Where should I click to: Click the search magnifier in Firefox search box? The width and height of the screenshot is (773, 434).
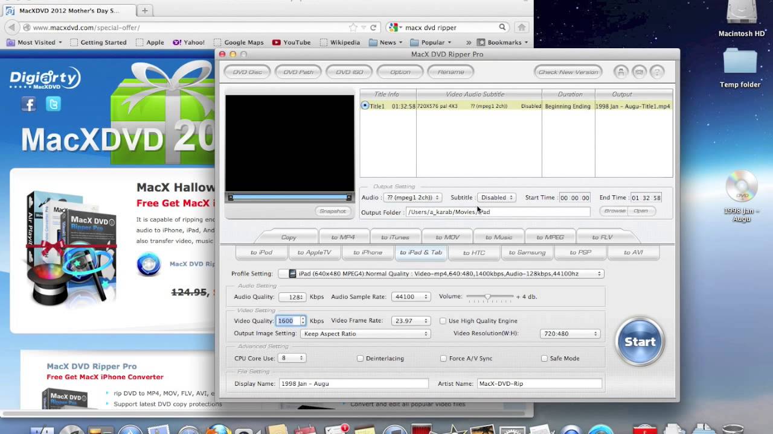pyautogui.click(x=502, y=27)
